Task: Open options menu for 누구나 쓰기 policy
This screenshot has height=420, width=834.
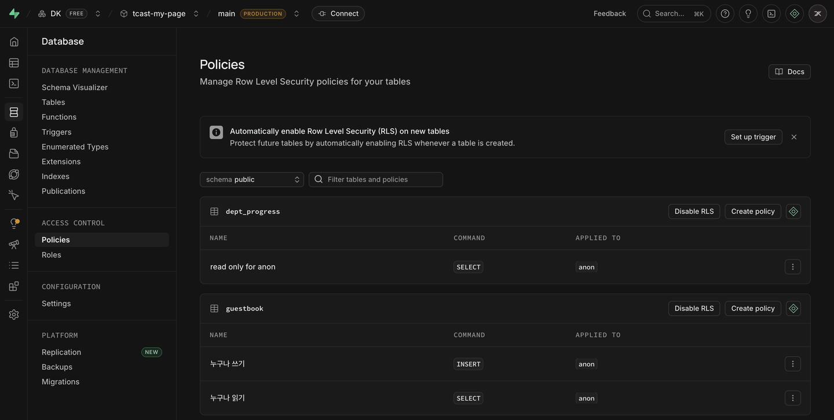Action: 793,364
